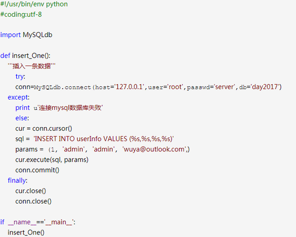Click the docstring '插入一条数据'
Screen dimensions: 296x237
point(32,66)
